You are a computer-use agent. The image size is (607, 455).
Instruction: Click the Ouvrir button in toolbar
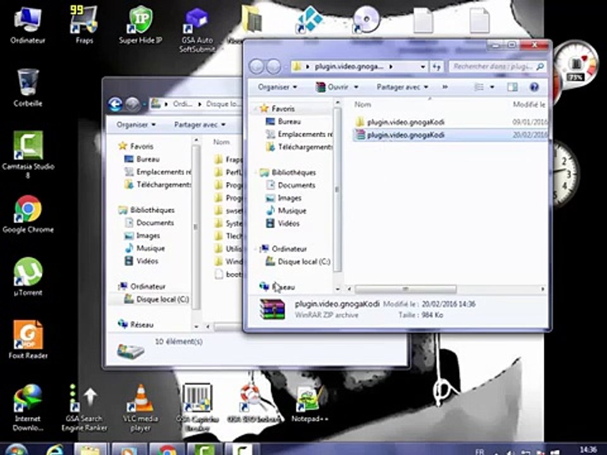[x=332, y=87]
